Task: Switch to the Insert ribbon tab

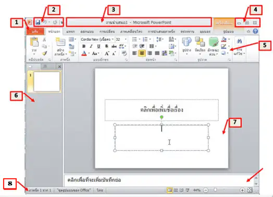Action: (70, 31)
